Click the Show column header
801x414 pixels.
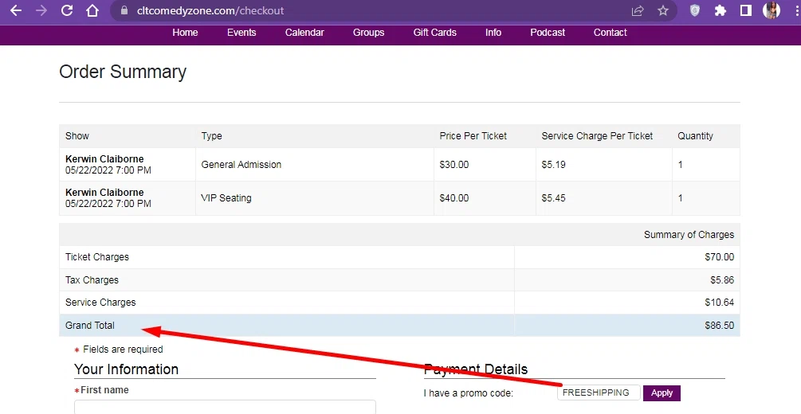tap(77, 136)
